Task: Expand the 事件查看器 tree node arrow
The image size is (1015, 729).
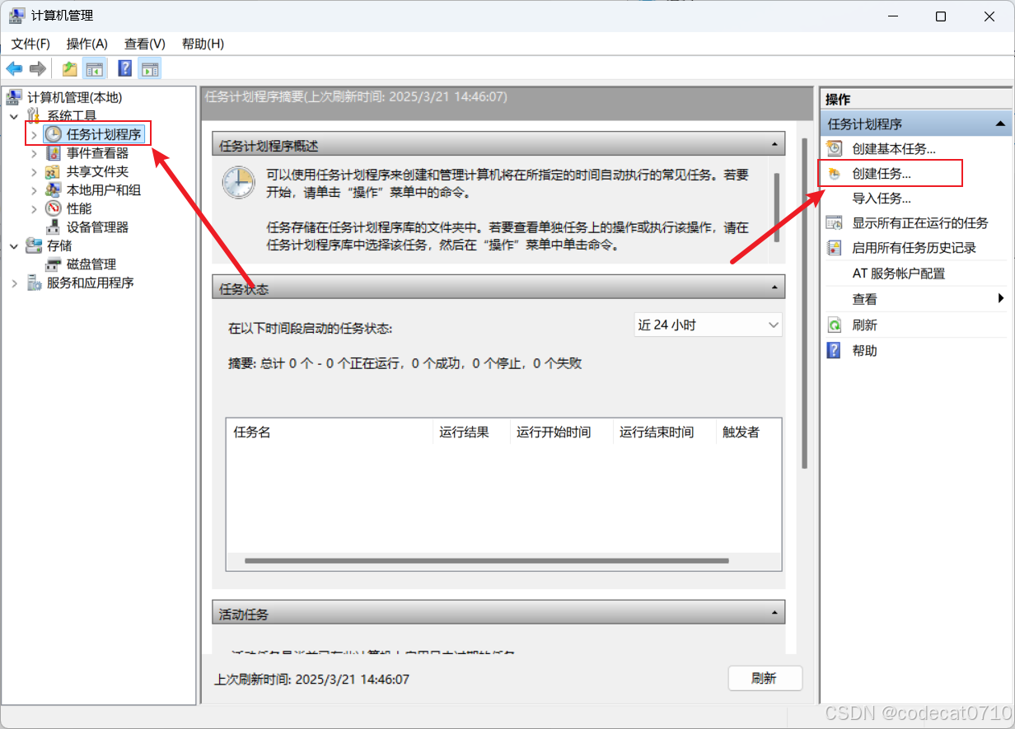Action: coord(34,153)
